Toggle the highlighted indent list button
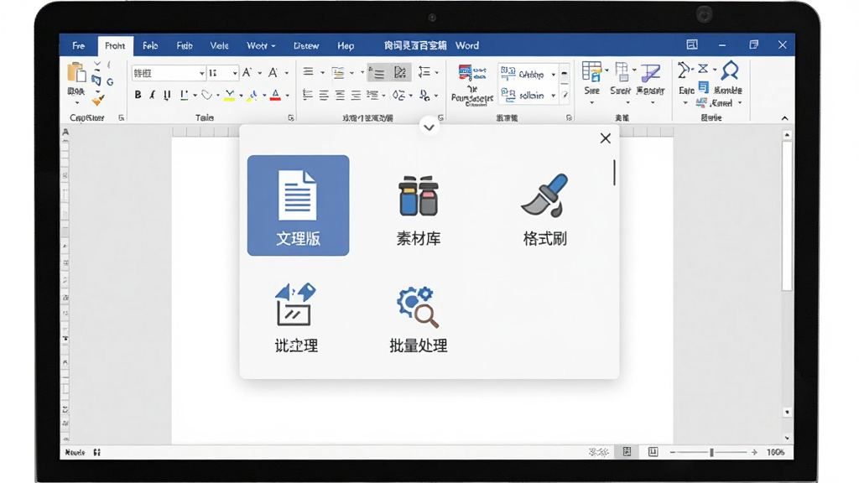This screenshot has height=483, width=859. (x=377, y=72)
